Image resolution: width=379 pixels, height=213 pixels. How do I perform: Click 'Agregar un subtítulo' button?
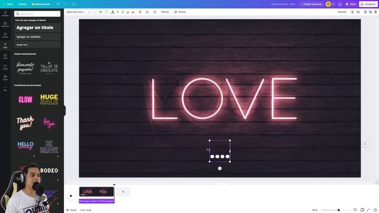point(37,37)
